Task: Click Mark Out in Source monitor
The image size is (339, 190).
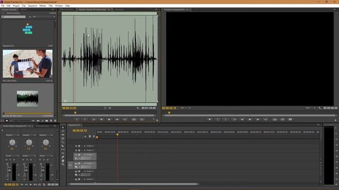Action: [x=85, y=120]
